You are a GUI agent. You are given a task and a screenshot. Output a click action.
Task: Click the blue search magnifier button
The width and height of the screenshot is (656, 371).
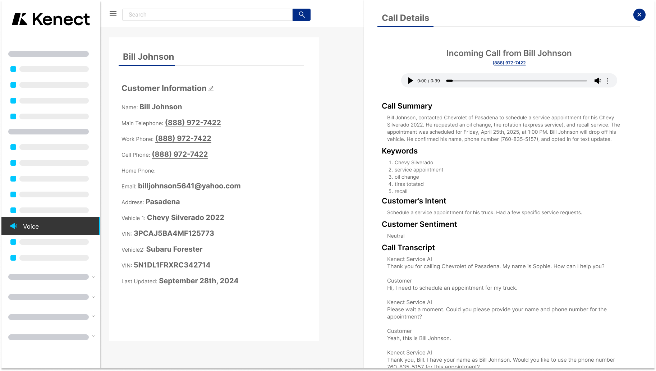coord(302,15)
